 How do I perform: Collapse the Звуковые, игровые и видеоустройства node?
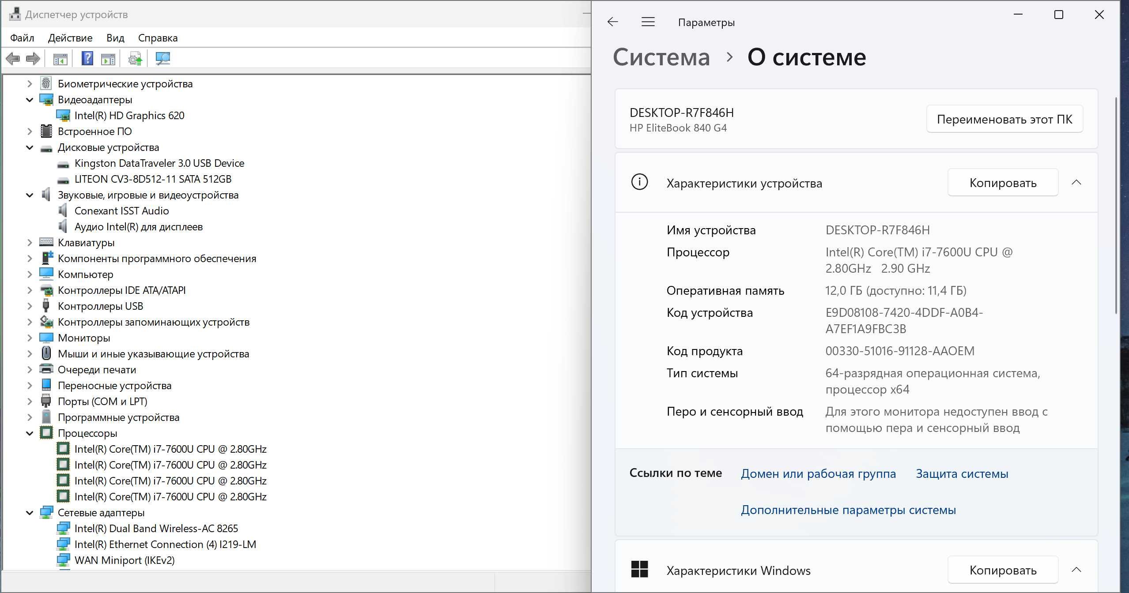pos(30,195)
